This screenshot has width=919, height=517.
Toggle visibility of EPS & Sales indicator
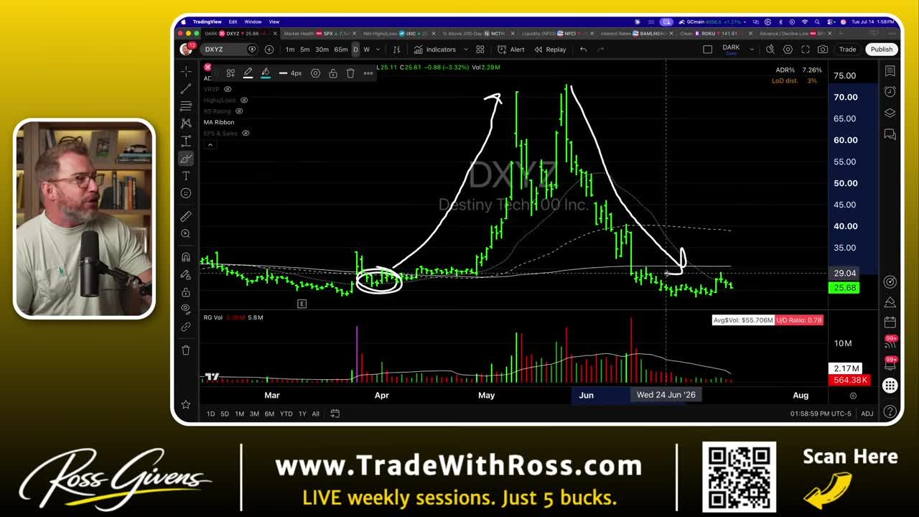pyautogui.click(x=246, y=133)
